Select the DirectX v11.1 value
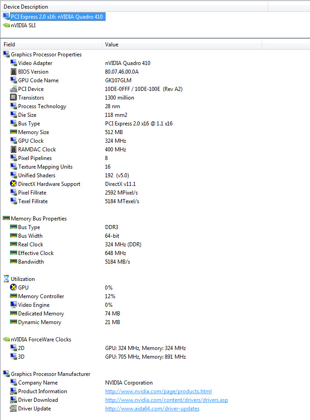The width and height of the screenshot is (310, 420). click(120, 184)
